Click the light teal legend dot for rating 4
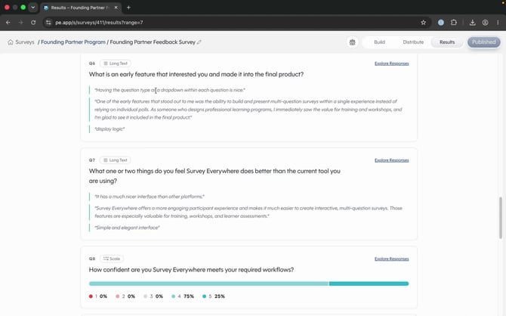 coord(173,296)
